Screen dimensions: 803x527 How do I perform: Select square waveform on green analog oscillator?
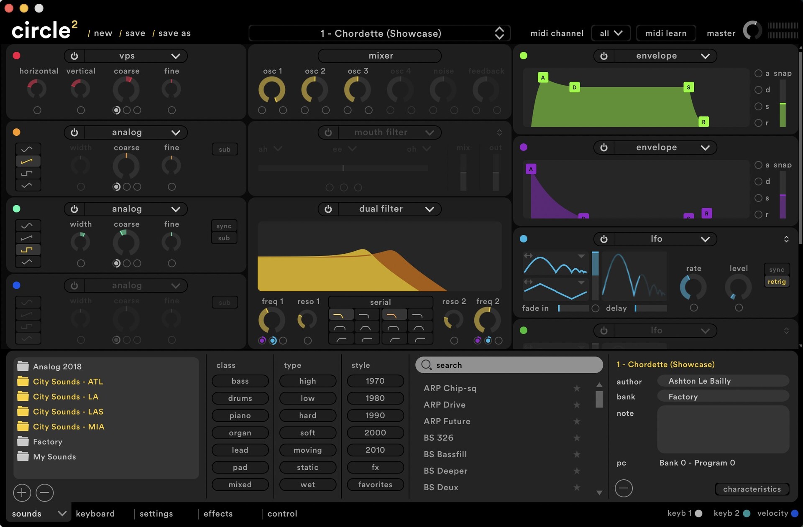point(28,250)
